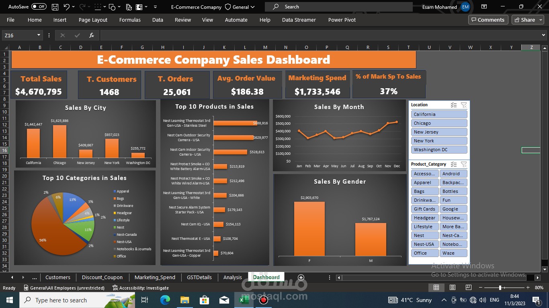Image resolution: width=549 pixels, height=308 pixels.
Task: Open the notification center icon
Action: click(536, 300)
